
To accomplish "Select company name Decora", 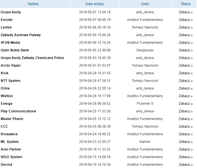I will point(6,165).
